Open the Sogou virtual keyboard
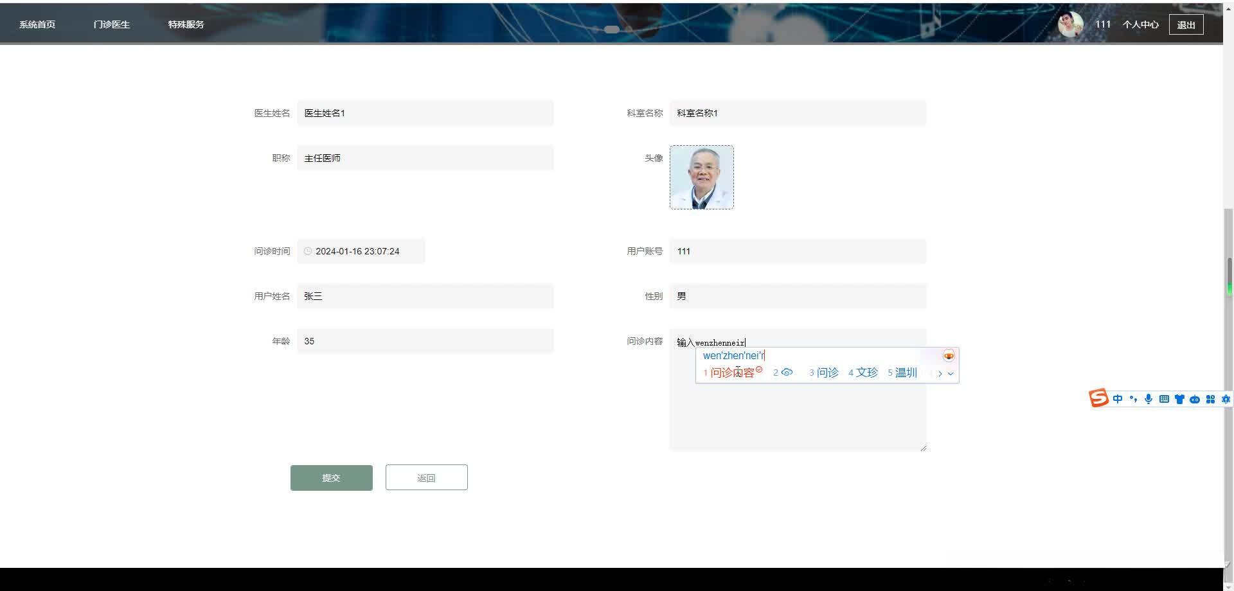The height and width of the screenshot is (591, 1234). pyautogui.click(x=1164, y=399)
